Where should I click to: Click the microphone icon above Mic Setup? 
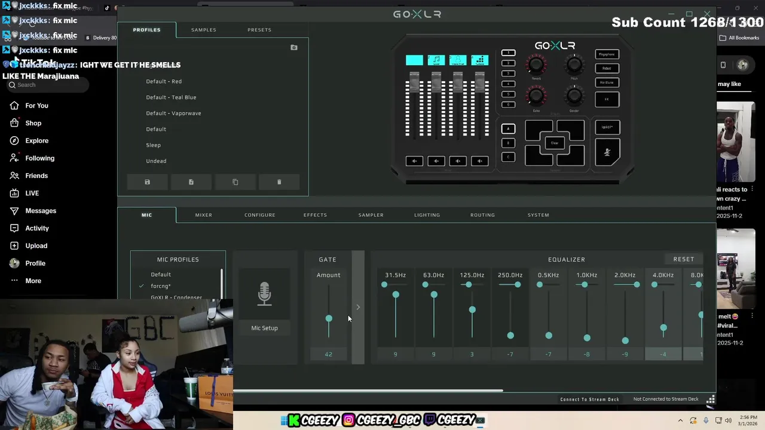tap(264, 294)
